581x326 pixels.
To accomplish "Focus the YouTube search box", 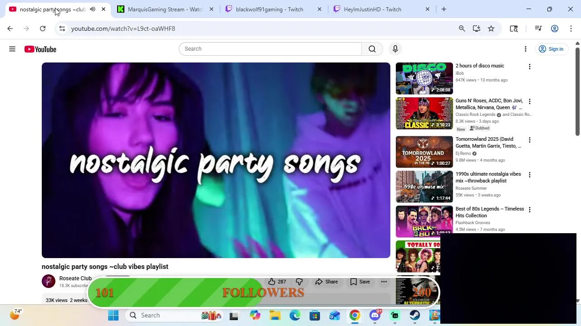I will (x=271, y=49).
